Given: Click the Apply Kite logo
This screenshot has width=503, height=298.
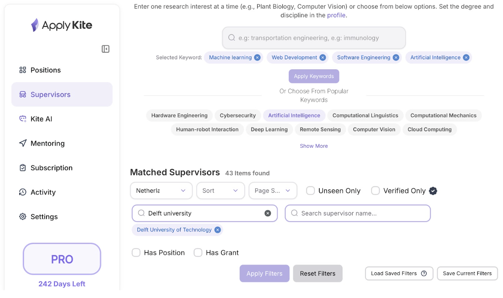Looking at the screenshot, I should tap(62, 25).
